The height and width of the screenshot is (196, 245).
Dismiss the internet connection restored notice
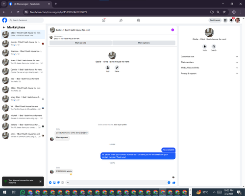[x=40, y=181]
